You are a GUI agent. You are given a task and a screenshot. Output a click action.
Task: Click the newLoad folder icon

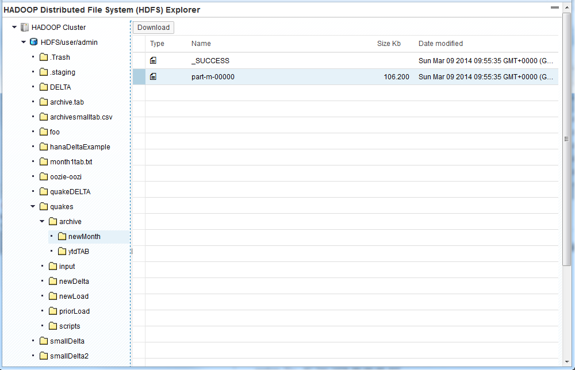53,296
